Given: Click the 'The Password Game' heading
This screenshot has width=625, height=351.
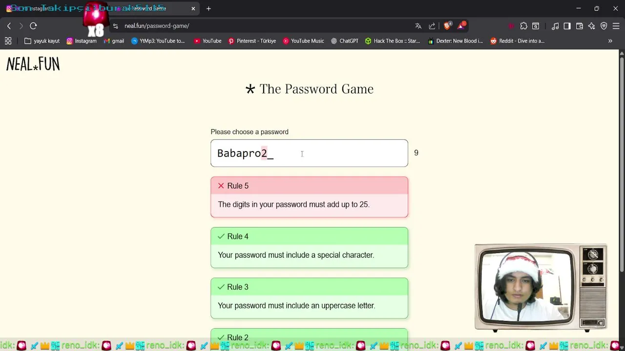Looking at the screenshot, I should (309, 89).
